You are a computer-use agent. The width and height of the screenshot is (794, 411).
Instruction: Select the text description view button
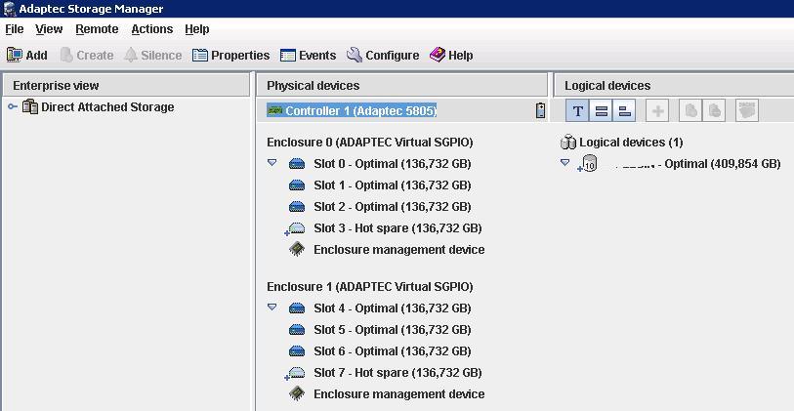coord(578,111)
